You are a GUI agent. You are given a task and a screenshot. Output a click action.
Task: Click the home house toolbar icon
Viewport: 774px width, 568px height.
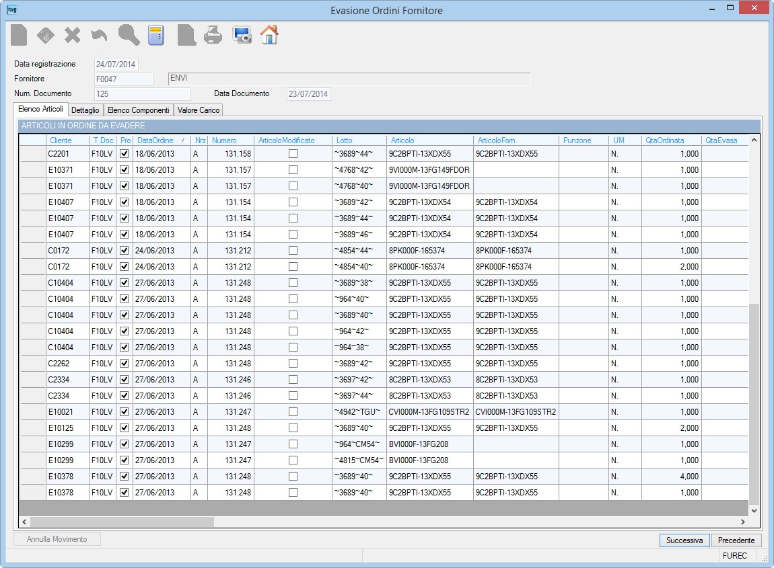click(x=269, y=35)
